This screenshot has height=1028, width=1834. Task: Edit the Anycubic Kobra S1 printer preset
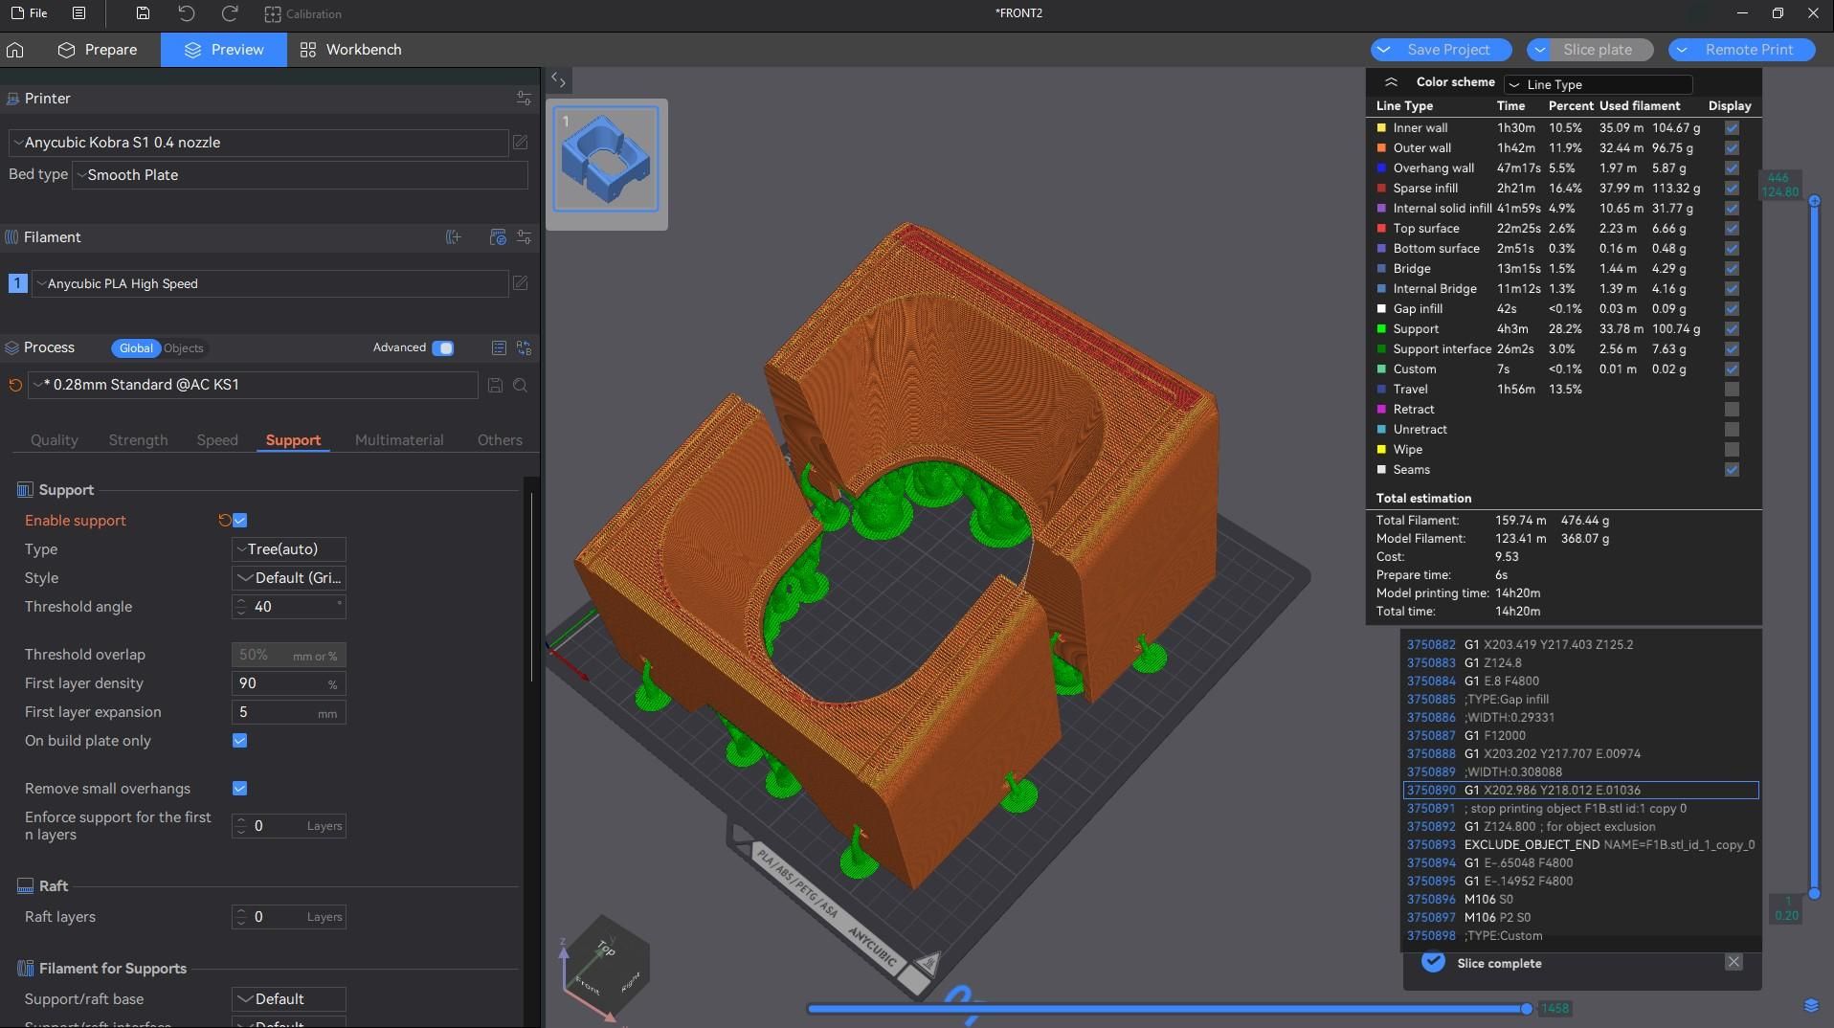pos(521,143)
